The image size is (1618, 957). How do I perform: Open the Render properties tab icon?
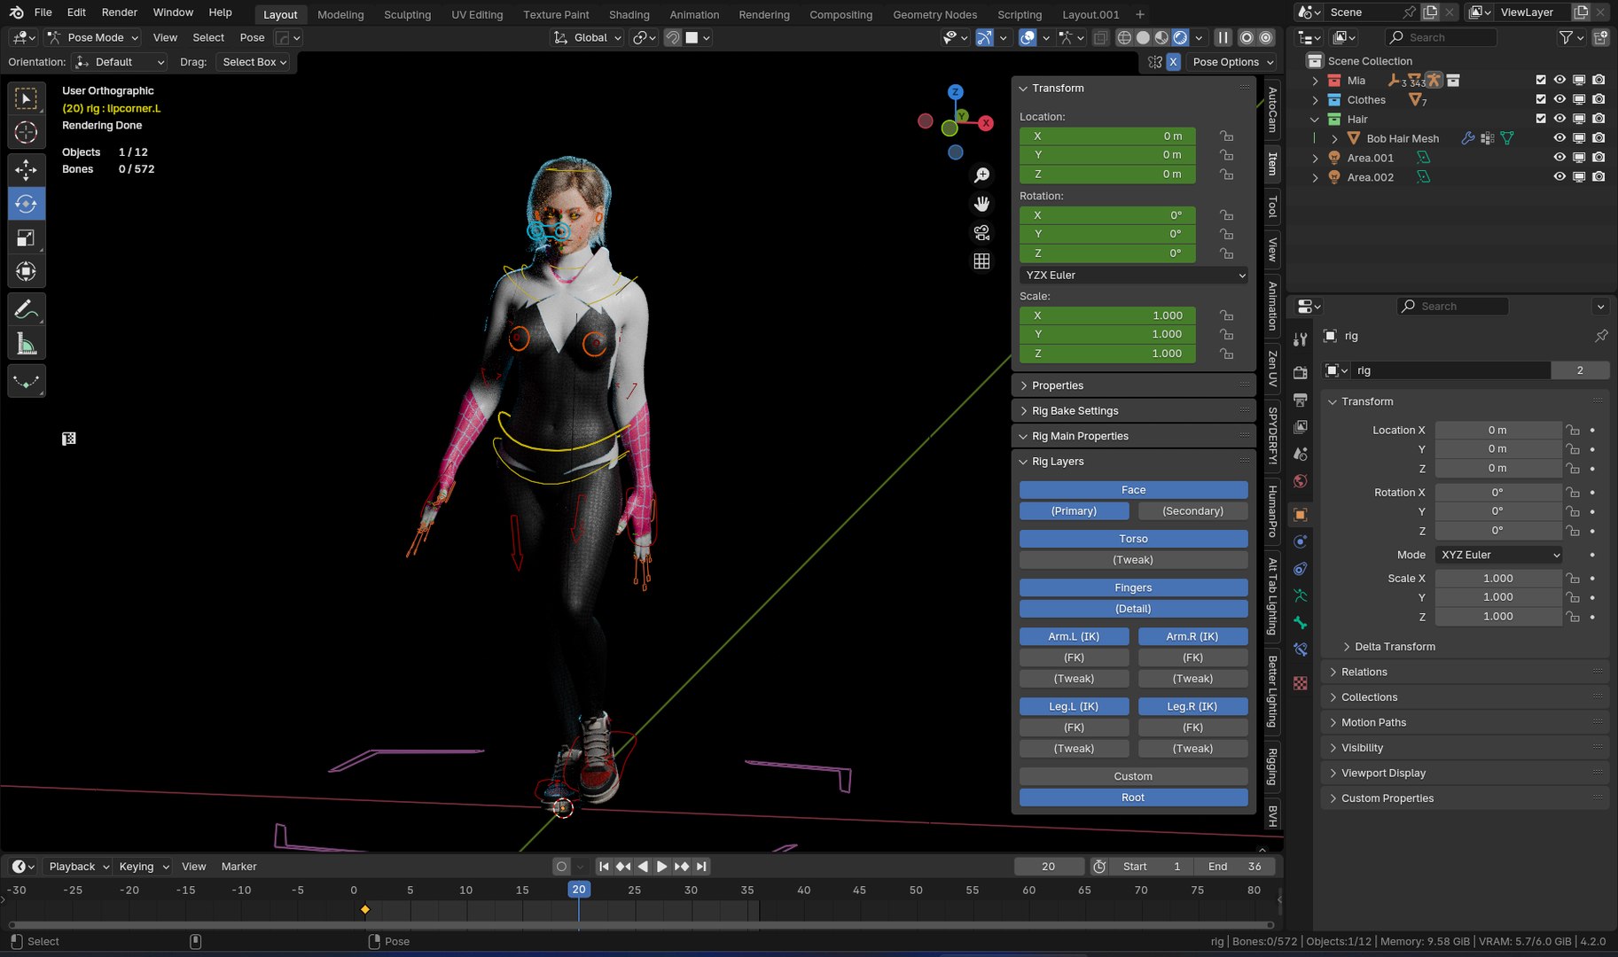click(1300, 372)
